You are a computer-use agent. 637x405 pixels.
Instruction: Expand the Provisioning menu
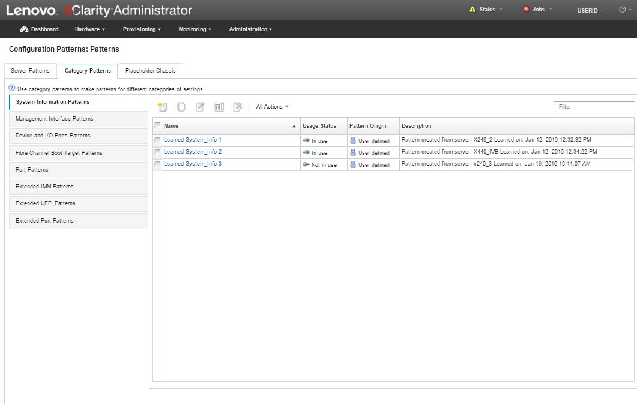[x=142, y=29]
